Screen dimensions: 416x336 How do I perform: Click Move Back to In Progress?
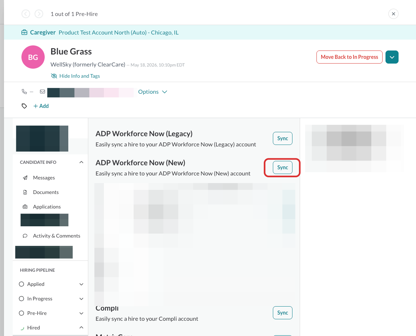pos(350,57)
